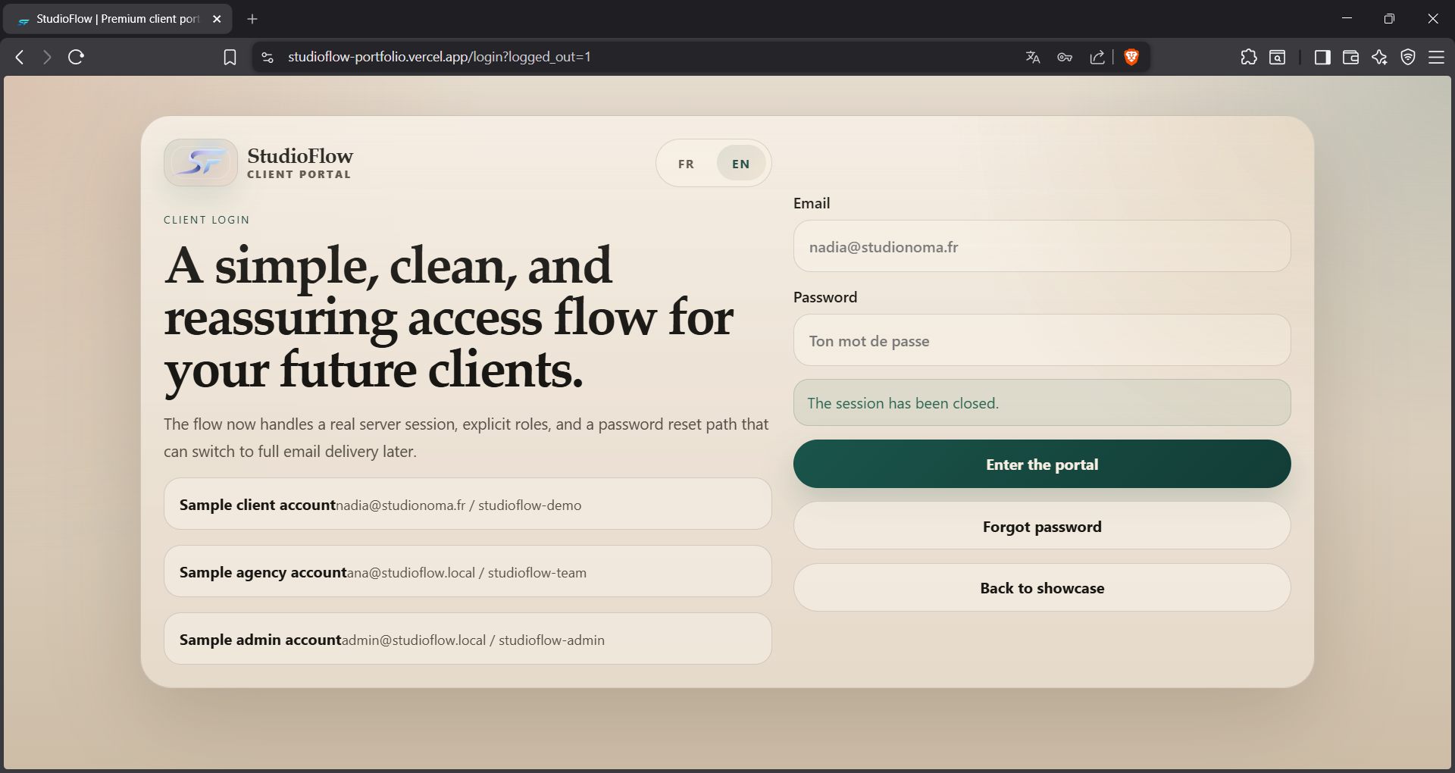Open the translate page icon
The image size is (1455, 773).
(x=1032, y=57)
